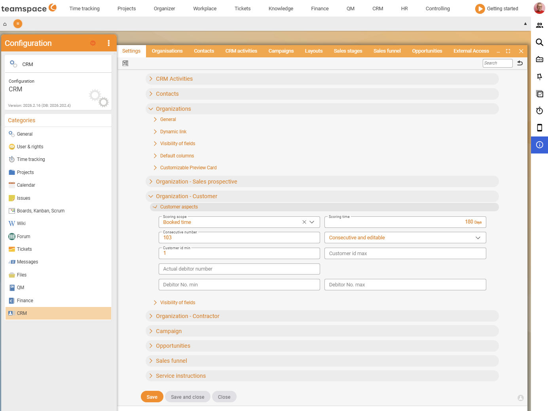Open the user avatar profile picture
This screenshot has width=548, height=411.
(539, 8)
